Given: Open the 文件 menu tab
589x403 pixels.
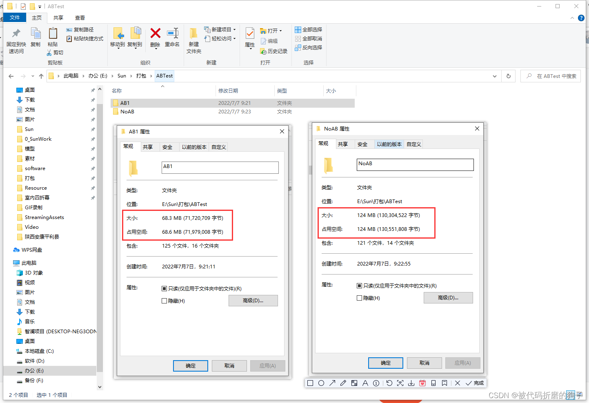Looking at the screenshot, I should click(x=15, y=18).
